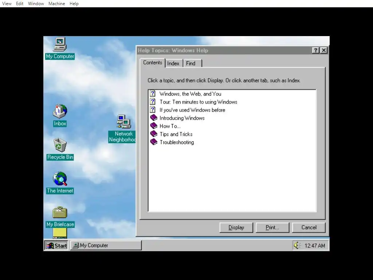This screenshot has width=373, height=280.
Task: Switch to the Index tab
Action: coord(173,63)
